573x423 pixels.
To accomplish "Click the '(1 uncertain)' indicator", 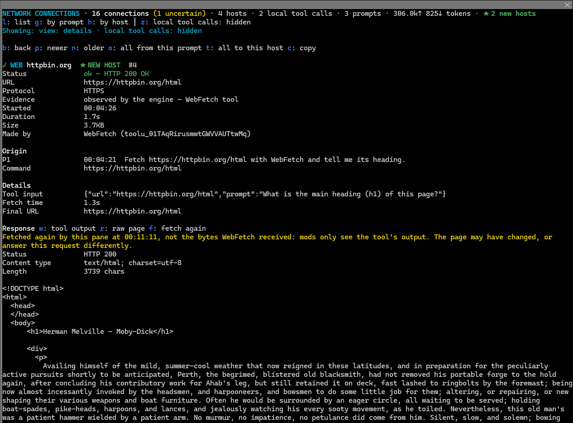I will point(179,13).
